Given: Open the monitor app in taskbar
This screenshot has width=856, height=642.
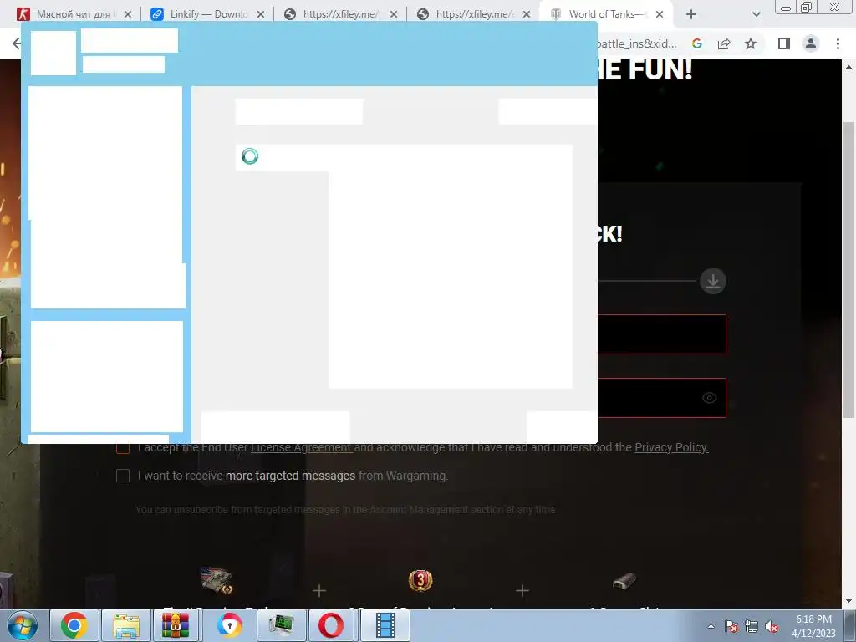Looking at the screenshot, I should click(281, 625).
